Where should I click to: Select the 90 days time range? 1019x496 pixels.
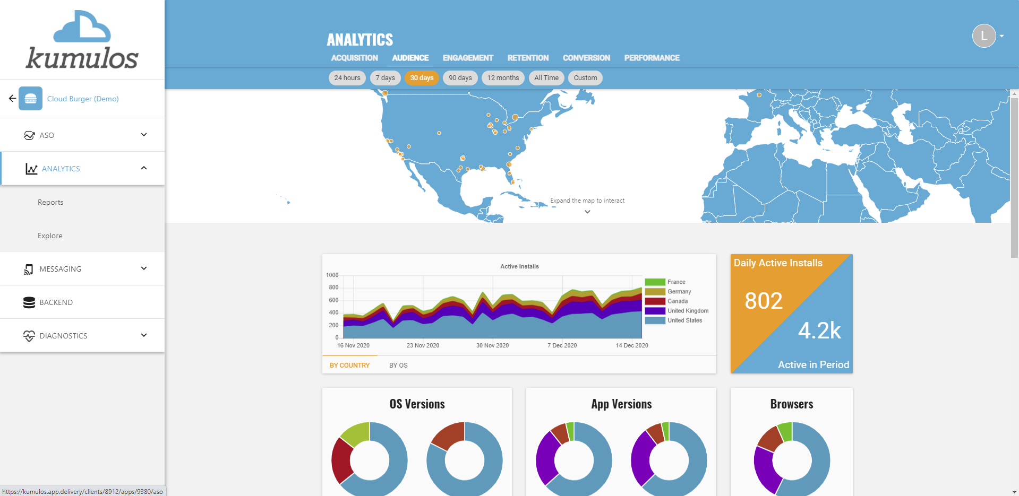click(460, 78)
